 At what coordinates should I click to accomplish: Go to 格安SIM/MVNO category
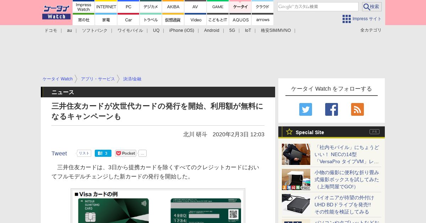click(x=276, y=30)
